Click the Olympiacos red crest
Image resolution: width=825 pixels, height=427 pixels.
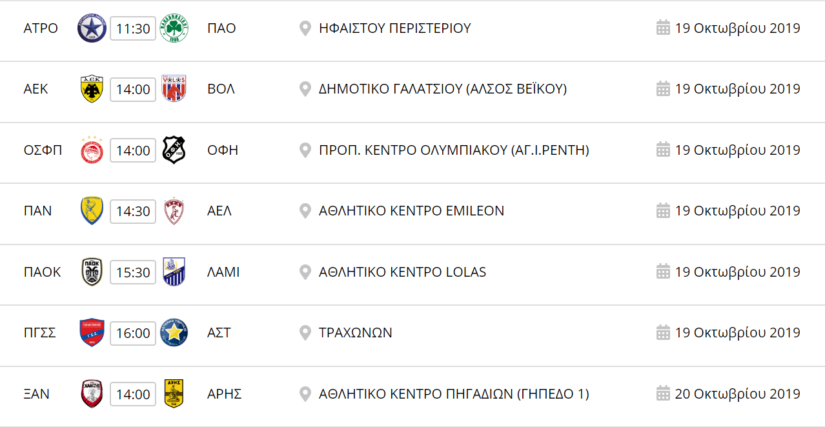[92, 150]
